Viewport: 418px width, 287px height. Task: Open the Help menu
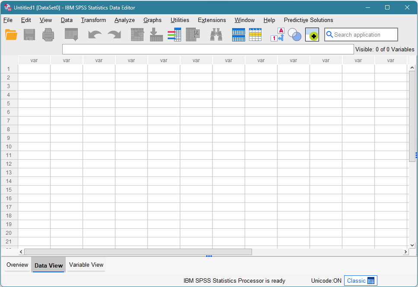point(269,20)
